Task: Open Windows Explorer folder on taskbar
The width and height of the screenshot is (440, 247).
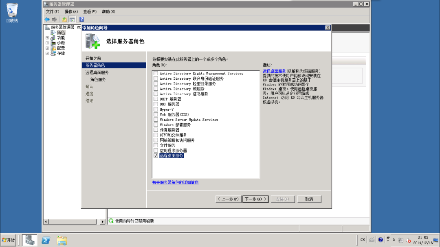Action: pyautogui.click(x=62, y=240)
